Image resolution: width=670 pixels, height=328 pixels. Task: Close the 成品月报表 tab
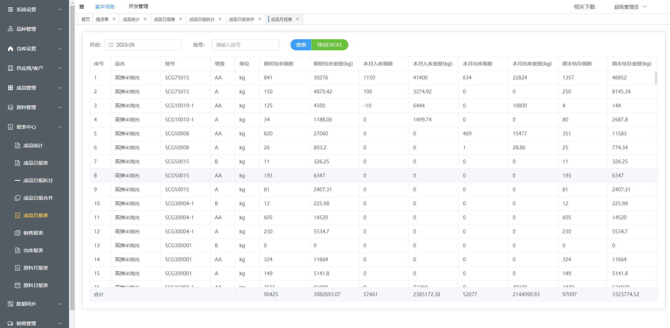[x=298, y=19]
